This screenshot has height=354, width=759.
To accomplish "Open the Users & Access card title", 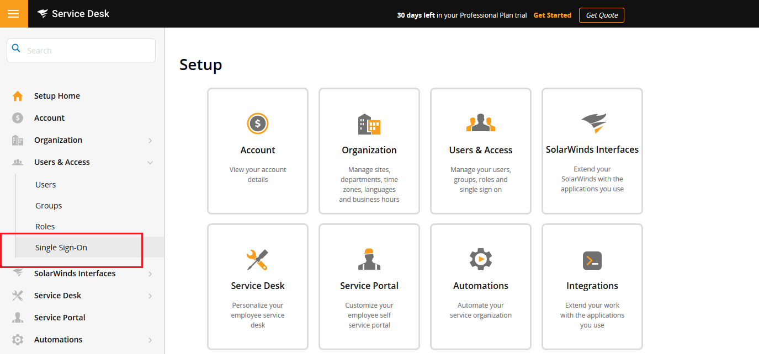I will [x=481, y=150].
